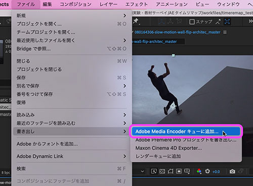Screen dimensions: 253x186
Task: Click the layer handle above the jumping man
Action: (x=173, y=55)
